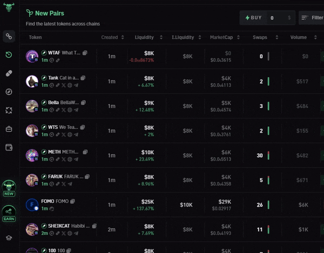This screenshot has height=253, width=324.
Task: Click the New Pairs page heading
Action: click(50, 13)
